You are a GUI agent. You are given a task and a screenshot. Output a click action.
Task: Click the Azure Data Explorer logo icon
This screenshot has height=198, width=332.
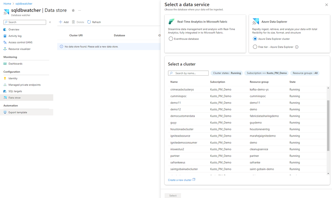point(256,21)
